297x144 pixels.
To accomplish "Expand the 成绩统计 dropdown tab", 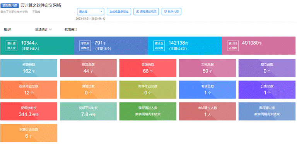I will [43, 30].
